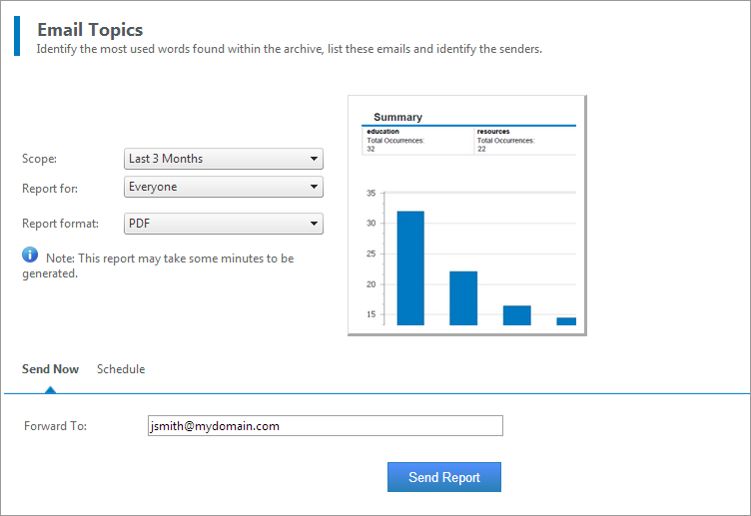Click the Forward To email field

coord(326,425)
